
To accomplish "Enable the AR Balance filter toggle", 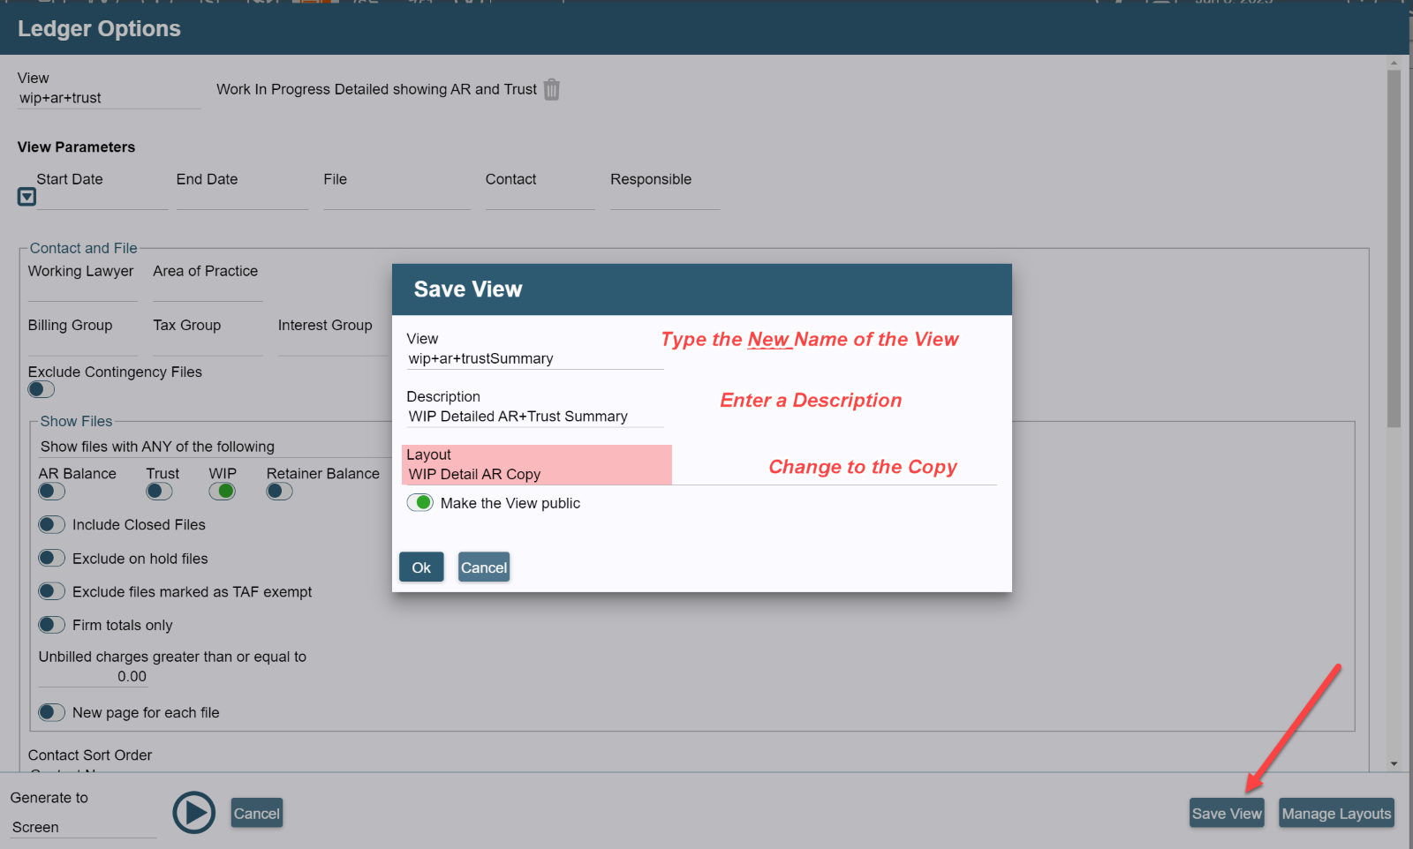I will point(50,491).
